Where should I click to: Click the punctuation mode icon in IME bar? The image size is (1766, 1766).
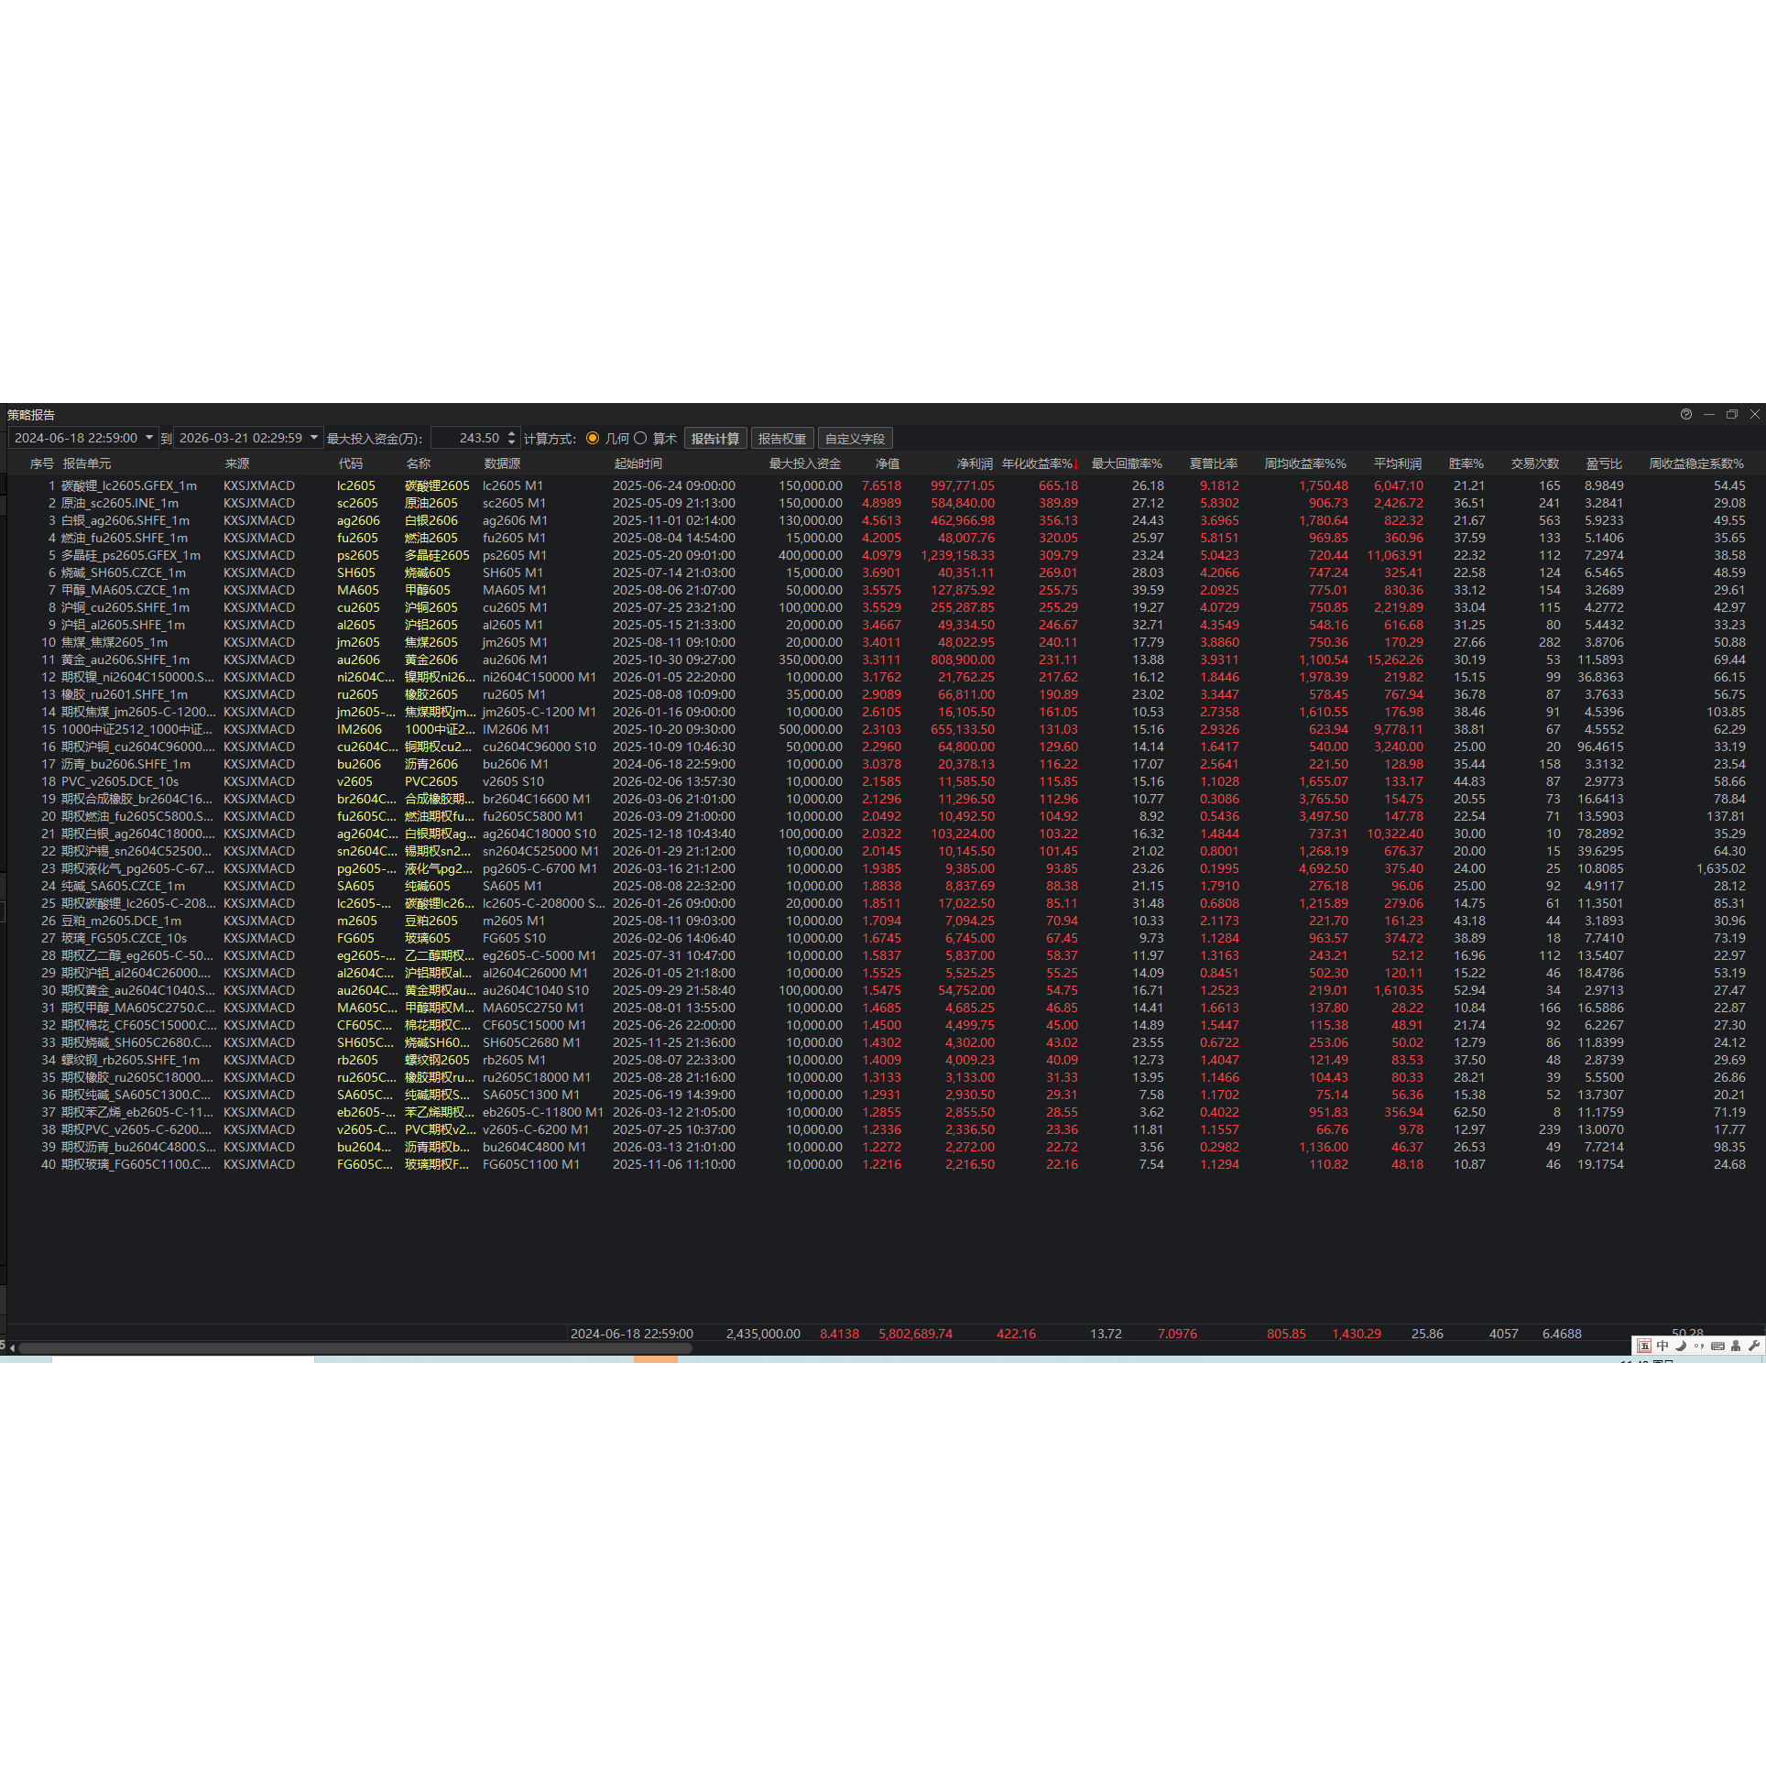[1699, 1346]
